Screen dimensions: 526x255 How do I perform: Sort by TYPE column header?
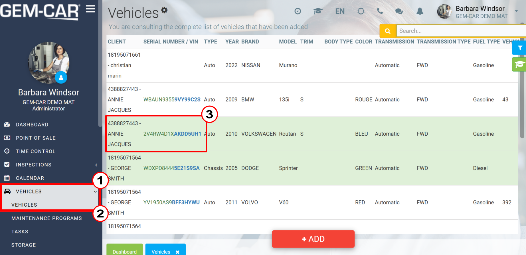coord(211,42)
